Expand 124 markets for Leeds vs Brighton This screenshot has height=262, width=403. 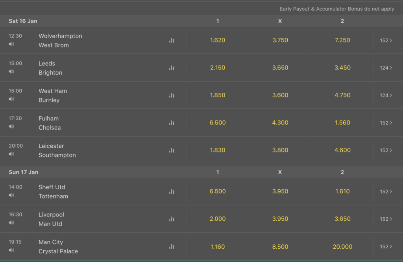[386, 68]
